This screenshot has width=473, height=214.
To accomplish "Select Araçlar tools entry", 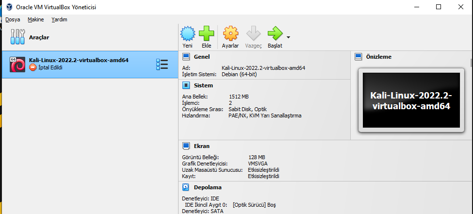I will tap(90, 37).
